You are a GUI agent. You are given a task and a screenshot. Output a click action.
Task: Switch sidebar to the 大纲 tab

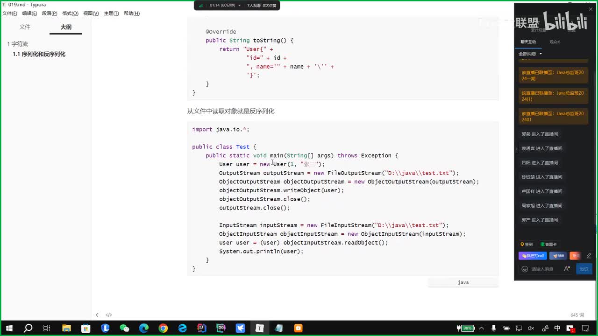pos(66,27)
